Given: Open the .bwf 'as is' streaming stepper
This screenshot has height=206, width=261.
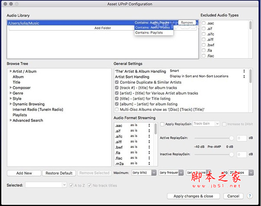Looking at the screenshot, I should click(149, 147).
